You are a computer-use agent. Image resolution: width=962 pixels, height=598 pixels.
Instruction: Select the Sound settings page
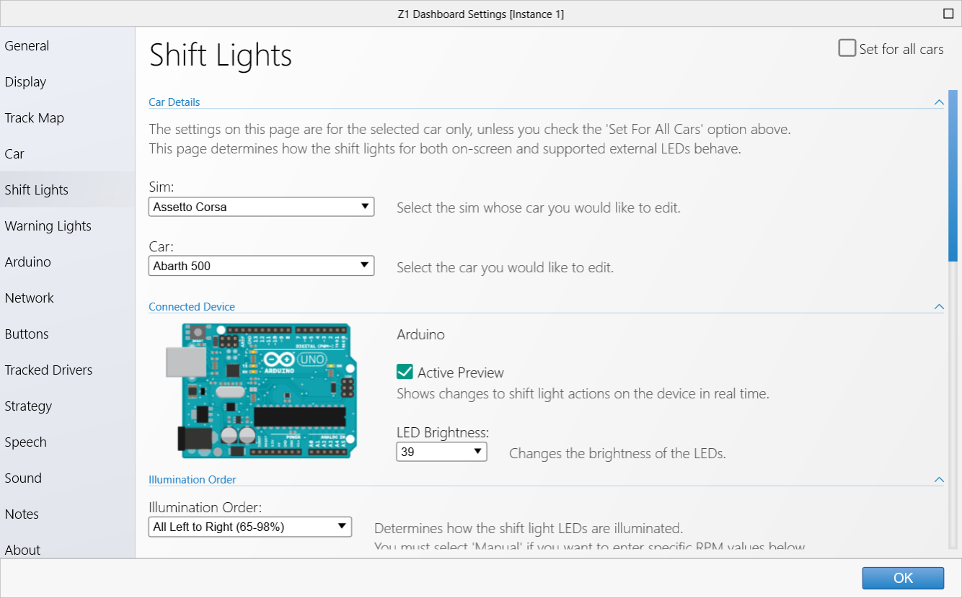click(x=23, y=478)
